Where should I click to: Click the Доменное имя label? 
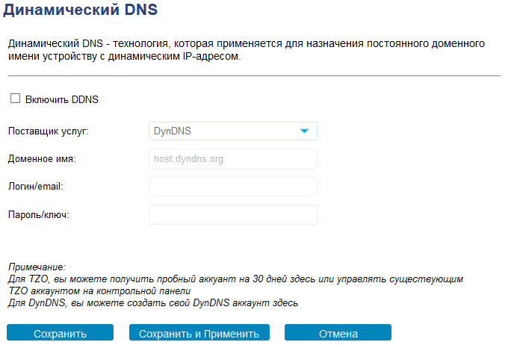point(42,158)
